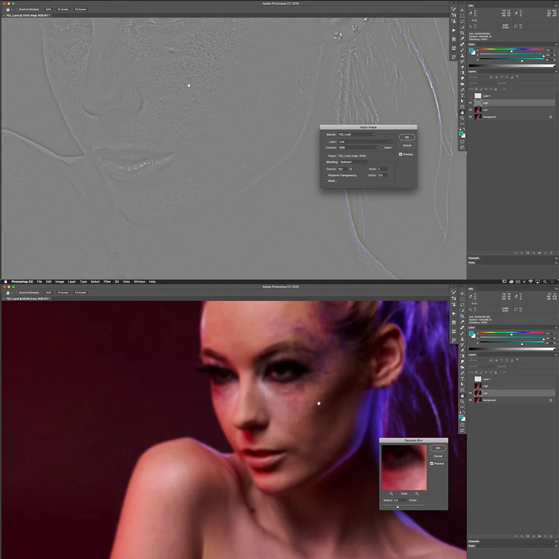The width and height of the screenshot is (559, 559).
Task: Toggle Preview checkbox in Gaussian Blur dialog
Action: pyautogui.click(x=431, y=464)
